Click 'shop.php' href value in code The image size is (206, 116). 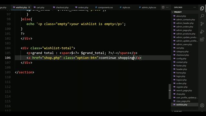[52, 58]
